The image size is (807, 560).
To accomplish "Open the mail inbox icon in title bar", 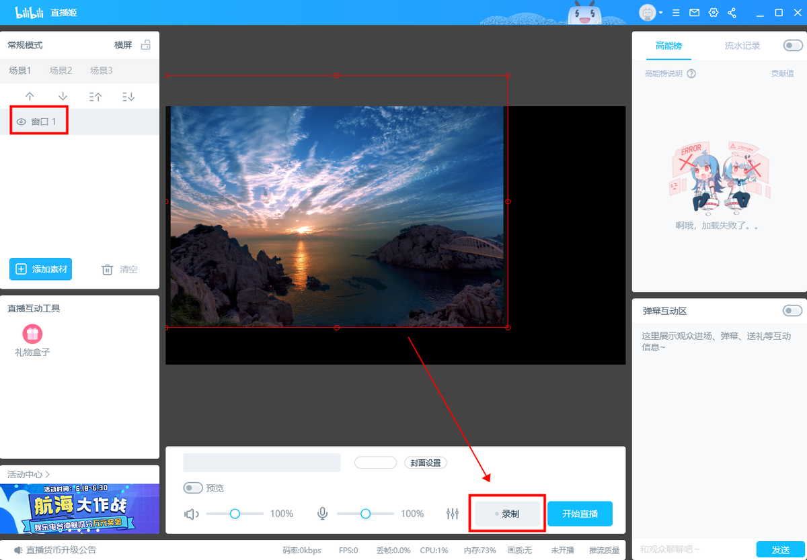I will click(695, 13).
